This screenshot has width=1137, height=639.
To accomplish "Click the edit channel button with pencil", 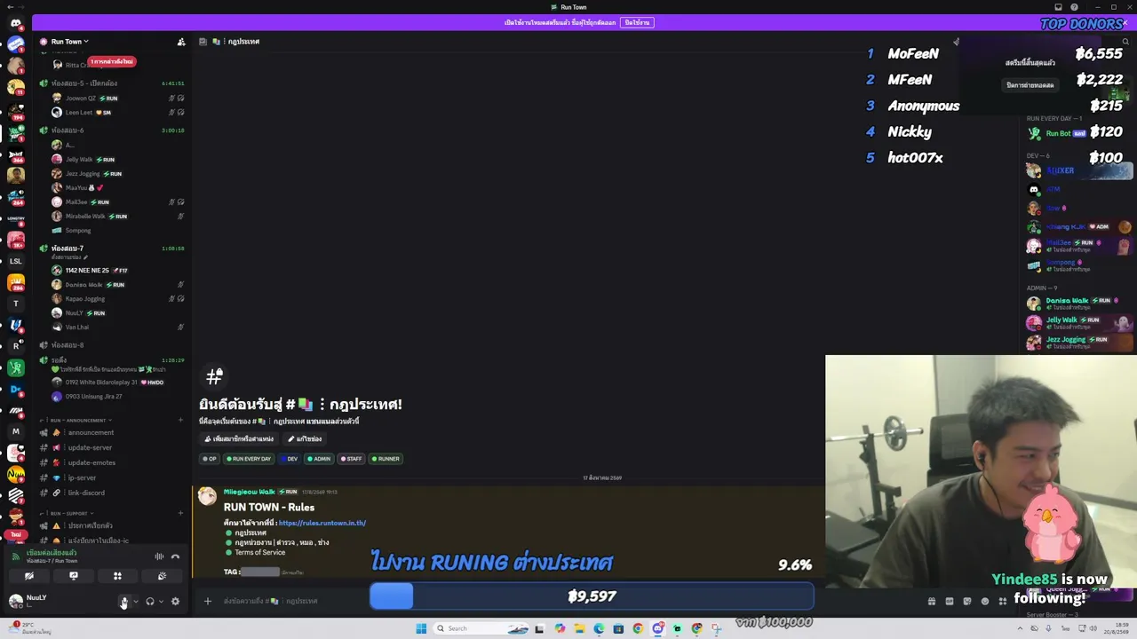I will [x=305, y=438].
